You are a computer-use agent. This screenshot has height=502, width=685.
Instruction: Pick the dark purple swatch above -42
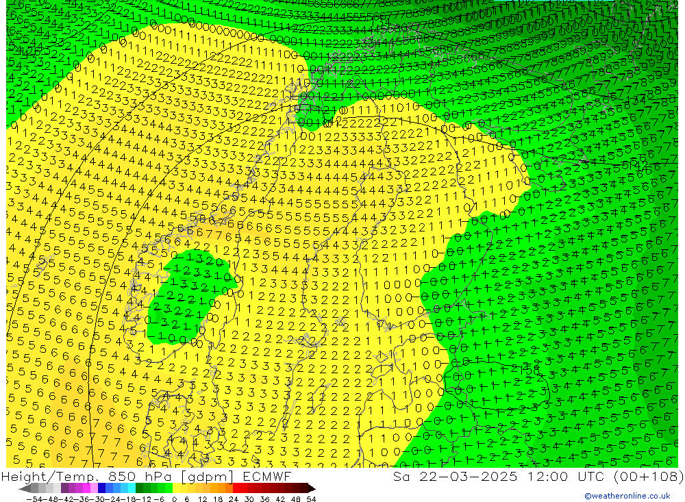tap(64, 489)
